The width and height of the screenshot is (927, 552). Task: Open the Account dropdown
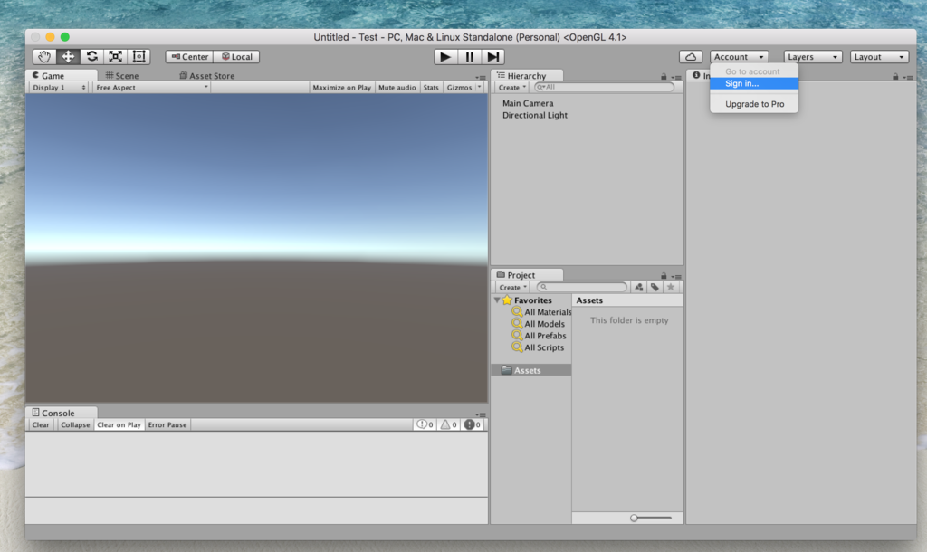pyautogui.click(x=739, y=57)
